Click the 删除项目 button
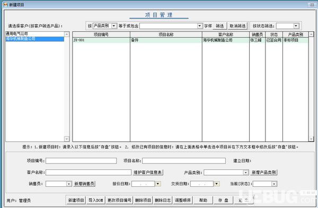This screenshot has width=318, height=208. [143, 200]
